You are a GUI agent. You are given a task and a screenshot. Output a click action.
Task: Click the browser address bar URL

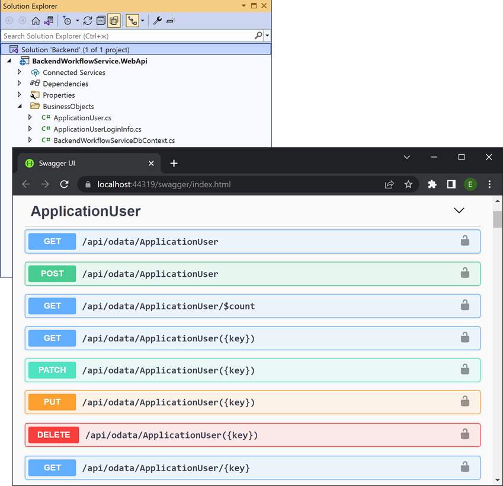(164, 184)
